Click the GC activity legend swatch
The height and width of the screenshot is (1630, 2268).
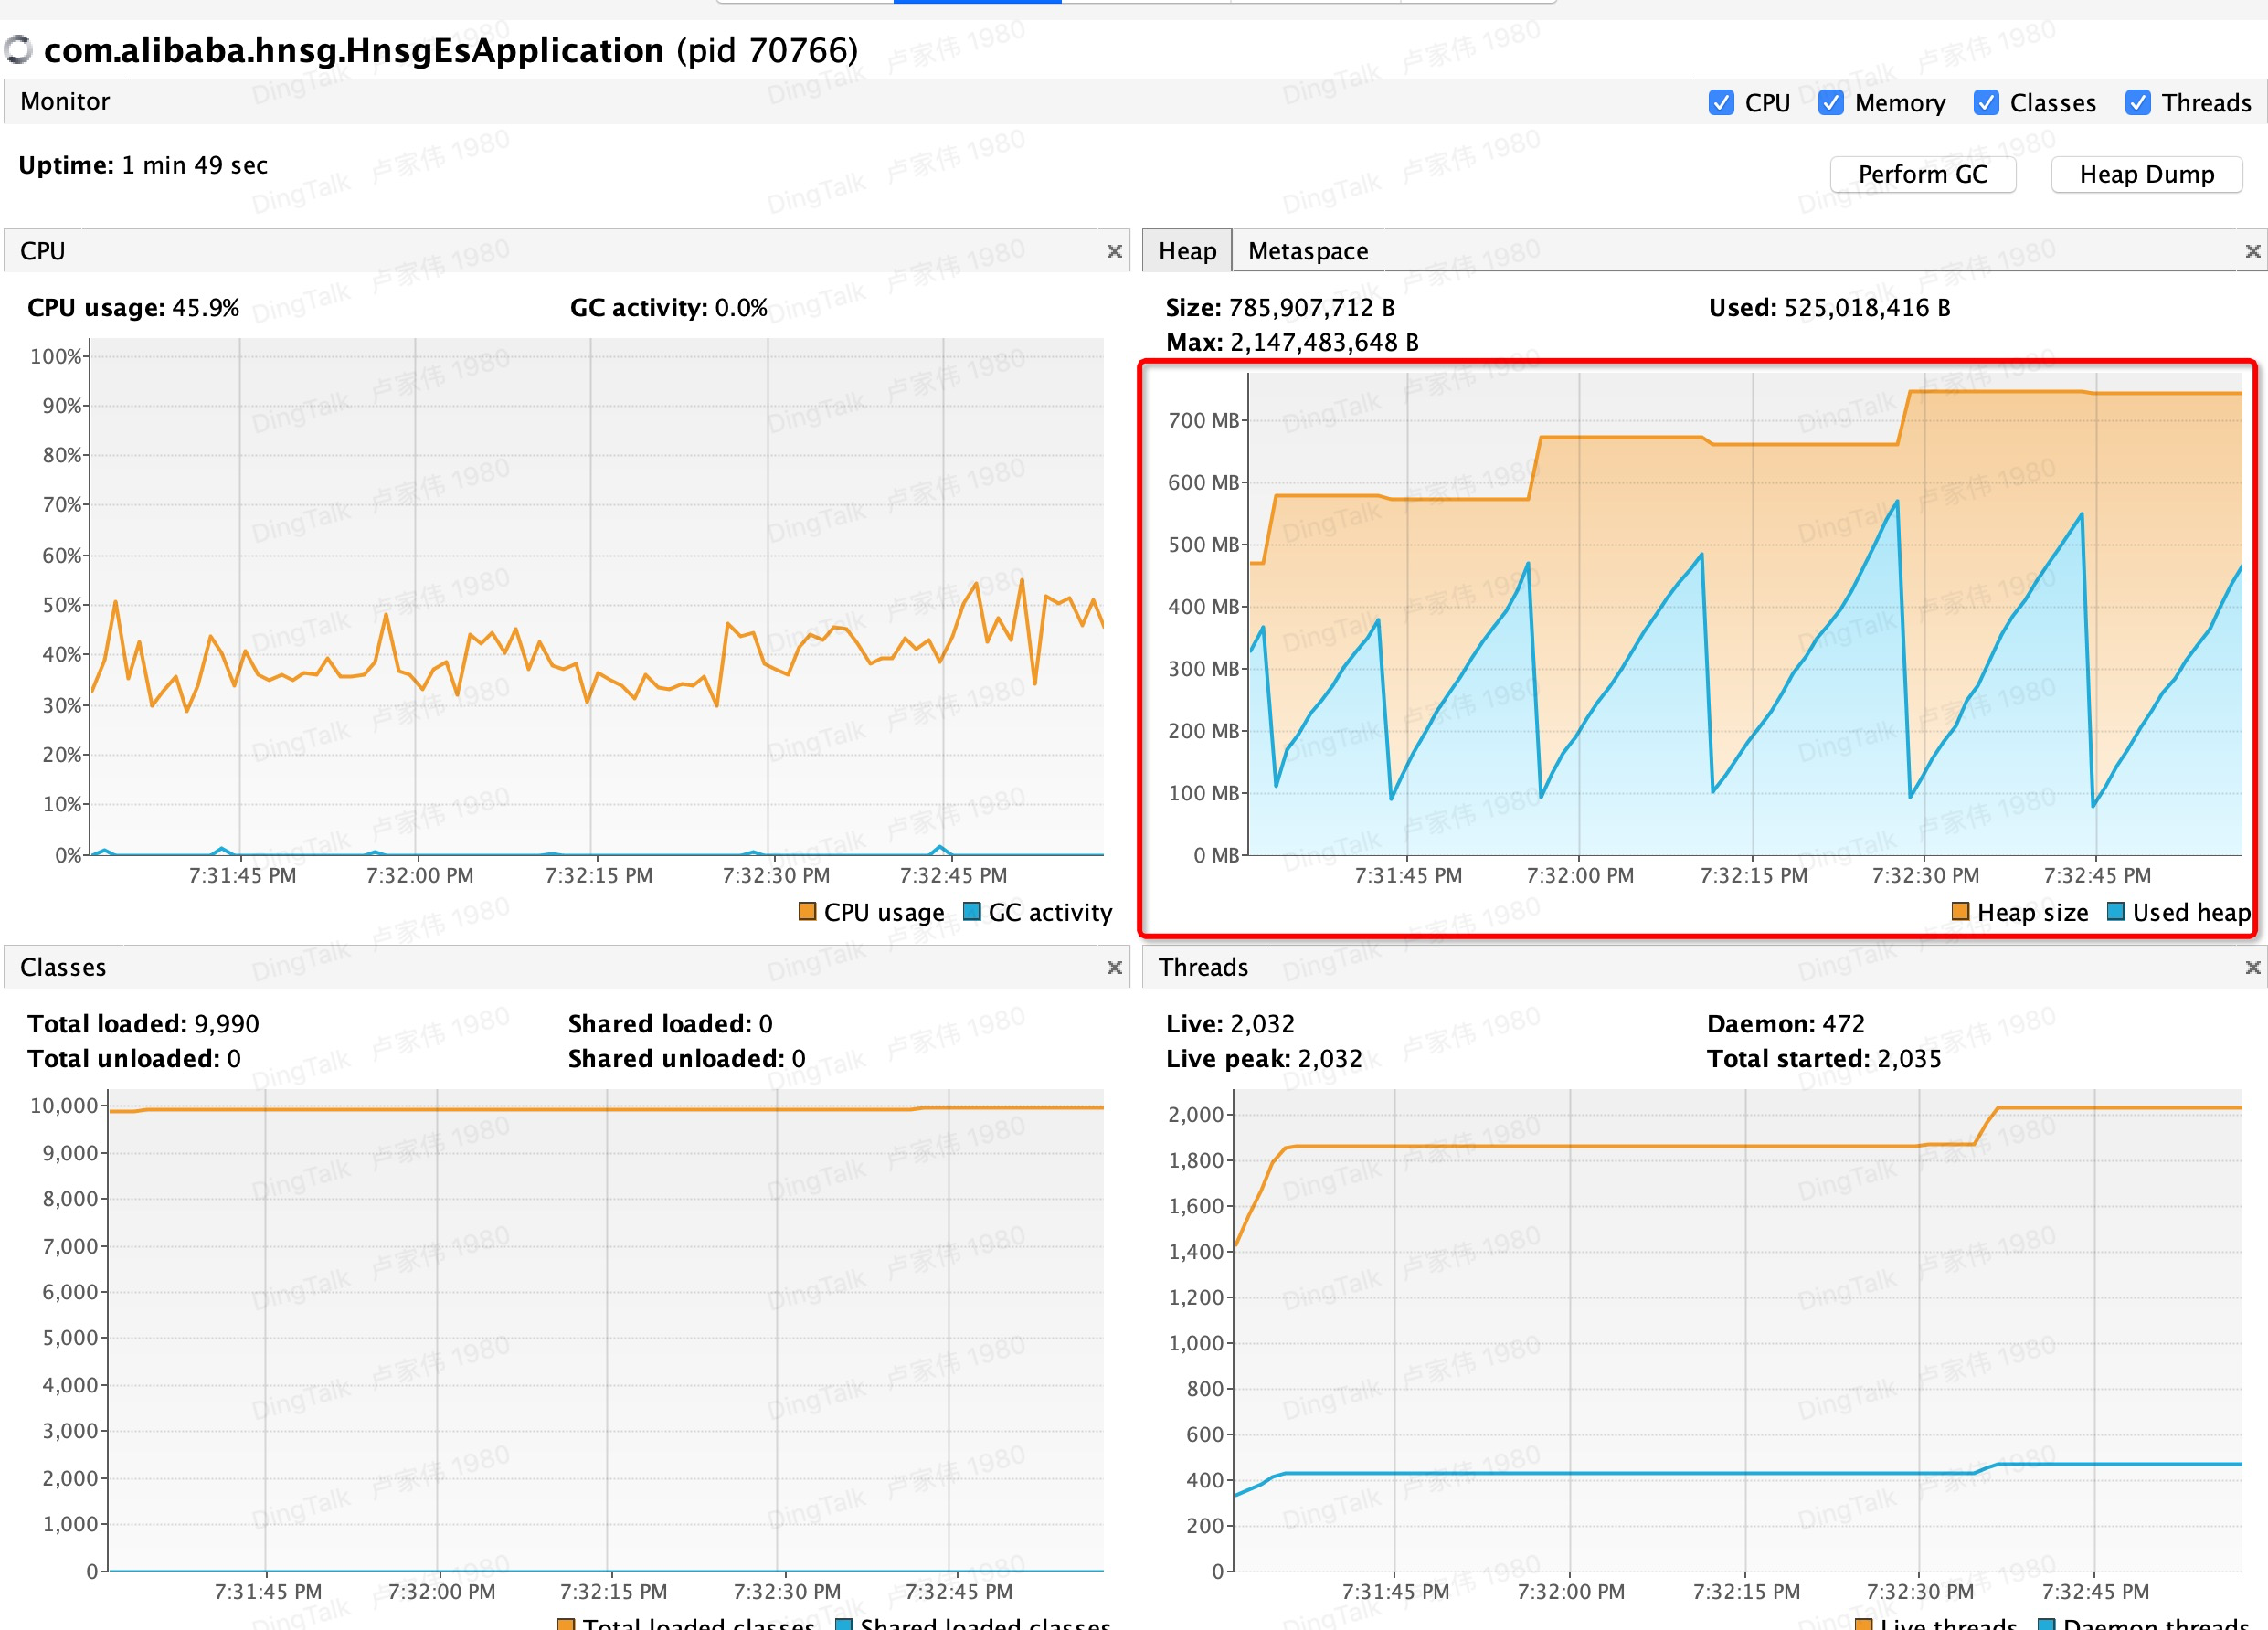point(971,911)
